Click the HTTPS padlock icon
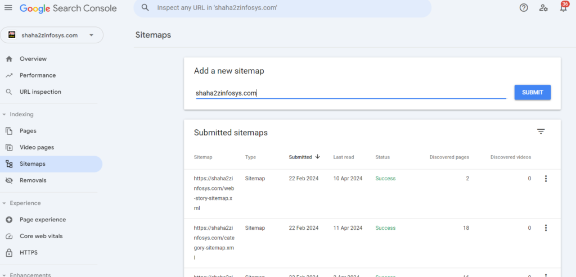 tap(9, 253)
